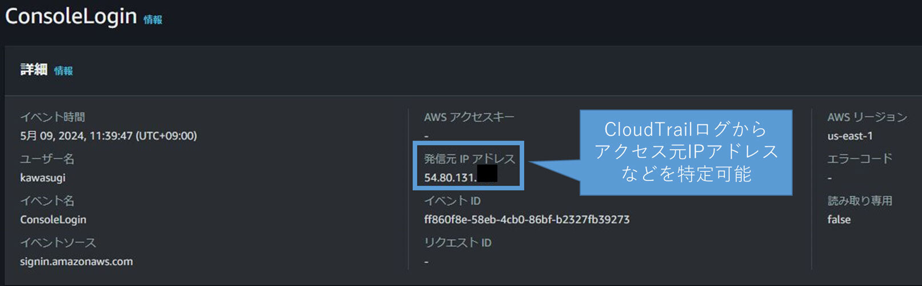Click the イベントソース label

click(58, 243)
